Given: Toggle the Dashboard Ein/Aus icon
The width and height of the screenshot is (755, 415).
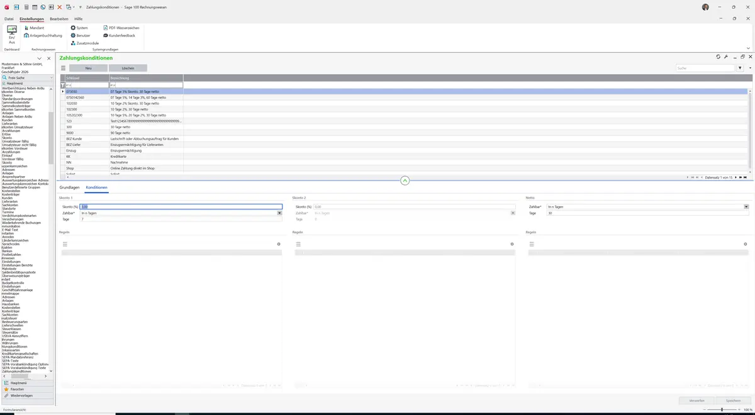Looking at the screenshot, I should point(11,35).
